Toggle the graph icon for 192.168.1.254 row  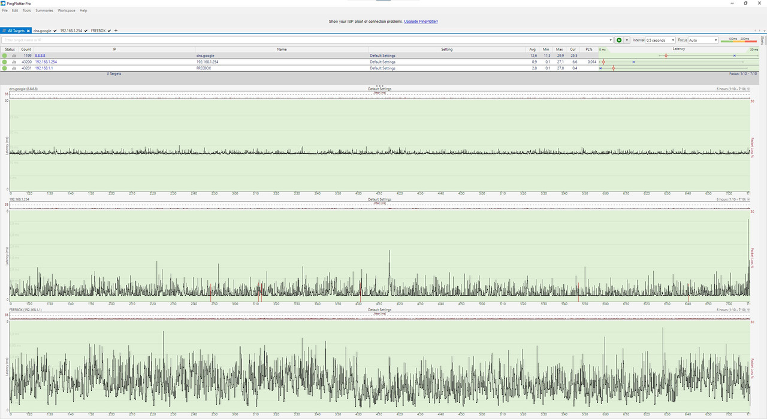click(x=14, y=62)
